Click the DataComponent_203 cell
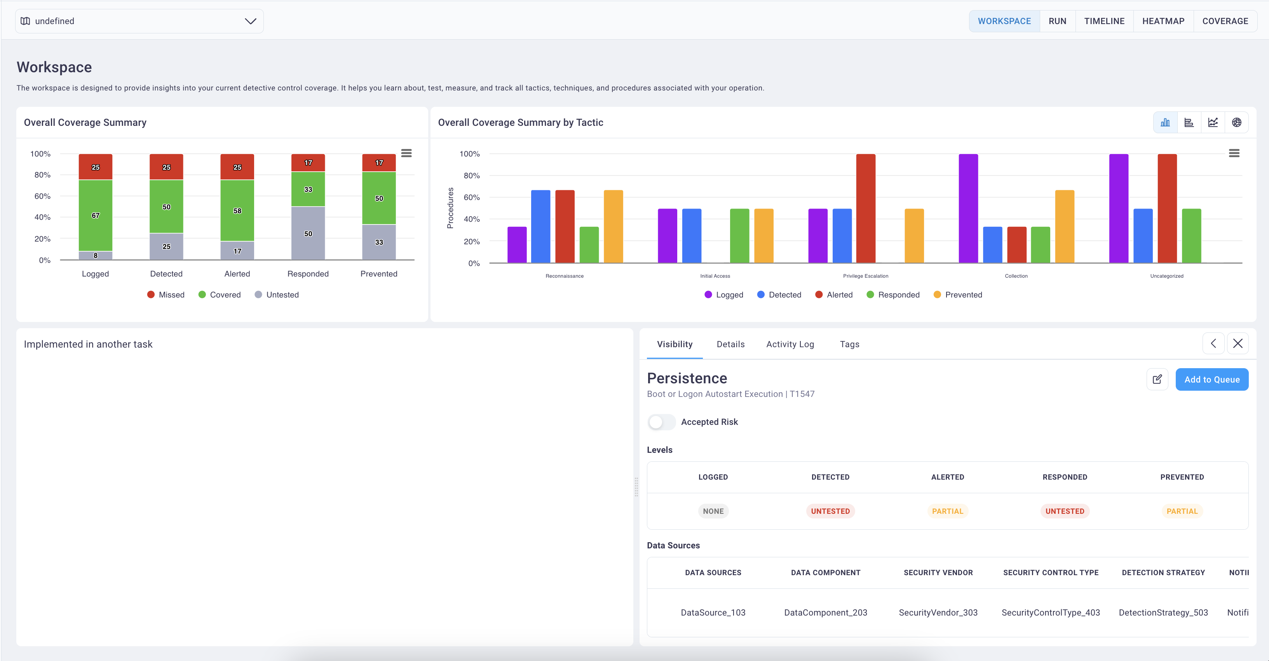Viewport: 1269px width, 661px height. click(x=826, y=612)
